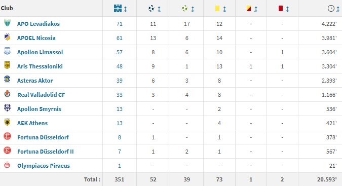This screenshot has width=342, height=186.
Task: Click the Olympiacos Piraeus club crest
Action: click(x=7, y=165)
